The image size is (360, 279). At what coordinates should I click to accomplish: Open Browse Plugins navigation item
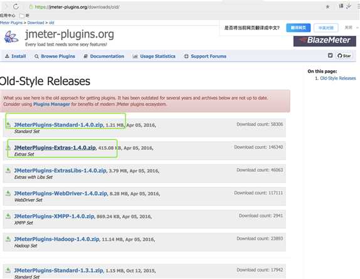pyautogui.click(x=55, y=56)
